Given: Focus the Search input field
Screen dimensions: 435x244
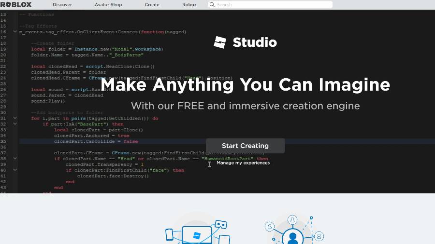Looking at the screenshot, I should pyautogui.click(x=270, y=4).
